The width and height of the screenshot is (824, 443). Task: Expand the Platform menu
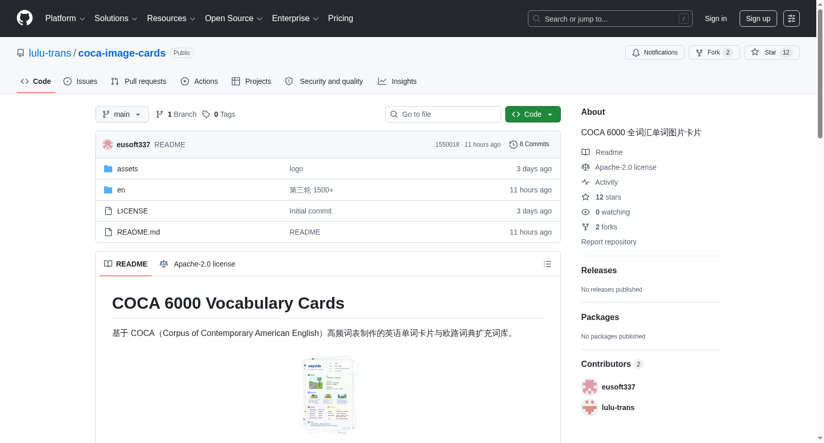point(65,19)
